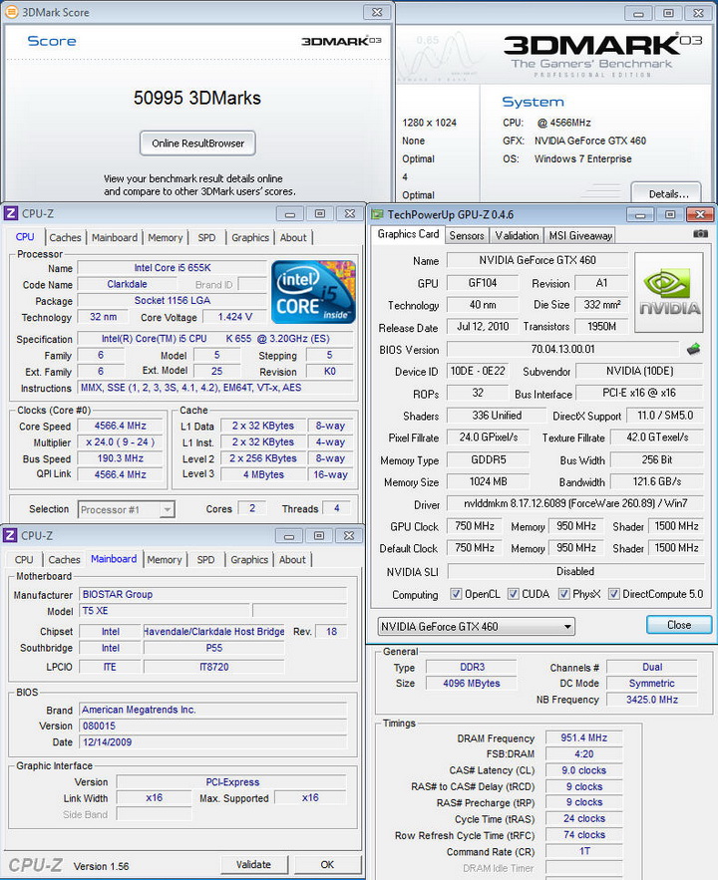Viewport: 718px width, 880px height.
Task: Click the Manufacturer value BIOSTAR Group
Action: tap(213, 594)
